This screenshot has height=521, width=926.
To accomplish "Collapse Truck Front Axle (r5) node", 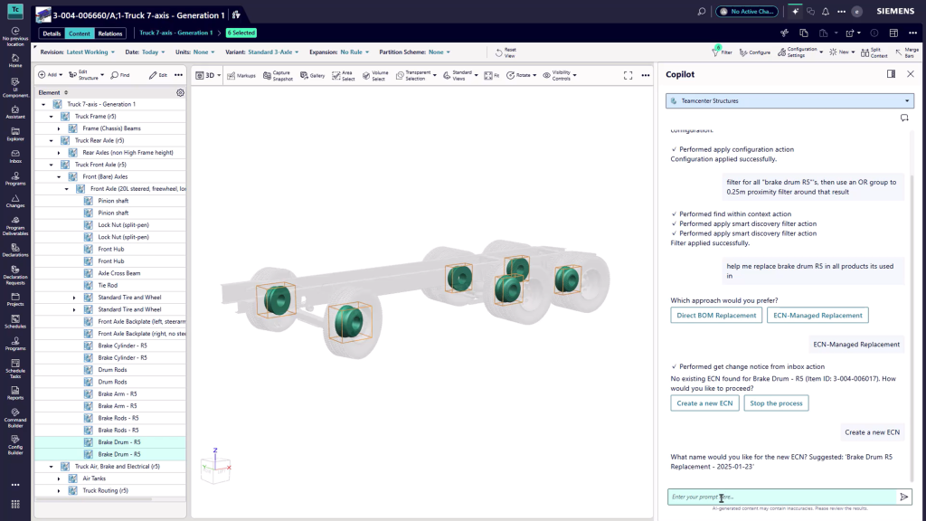I will 51,165.
